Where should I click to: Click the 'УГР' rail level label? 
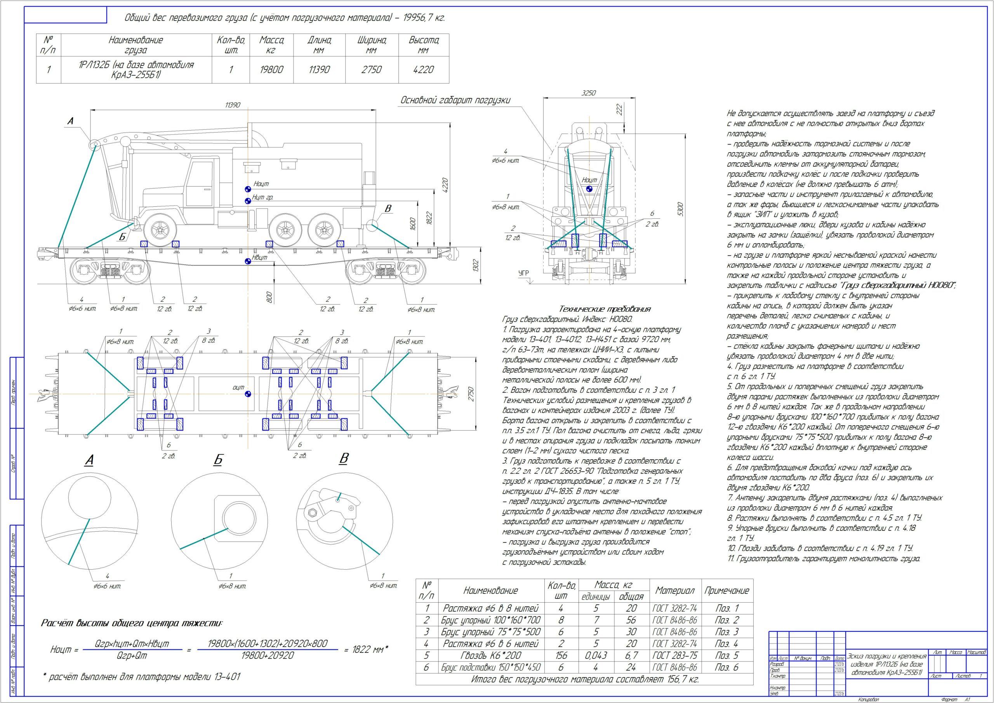(x=524, y=273)
